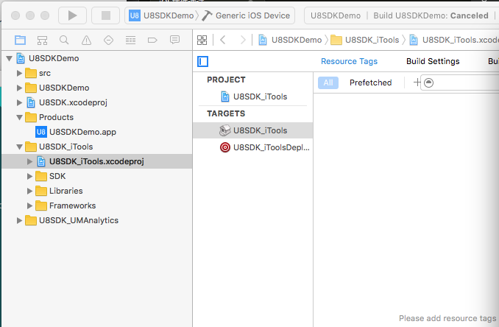The height and width of the screenshot is (327, 499).
Task: Expand the SDK folder
Action: click(29, 177)
